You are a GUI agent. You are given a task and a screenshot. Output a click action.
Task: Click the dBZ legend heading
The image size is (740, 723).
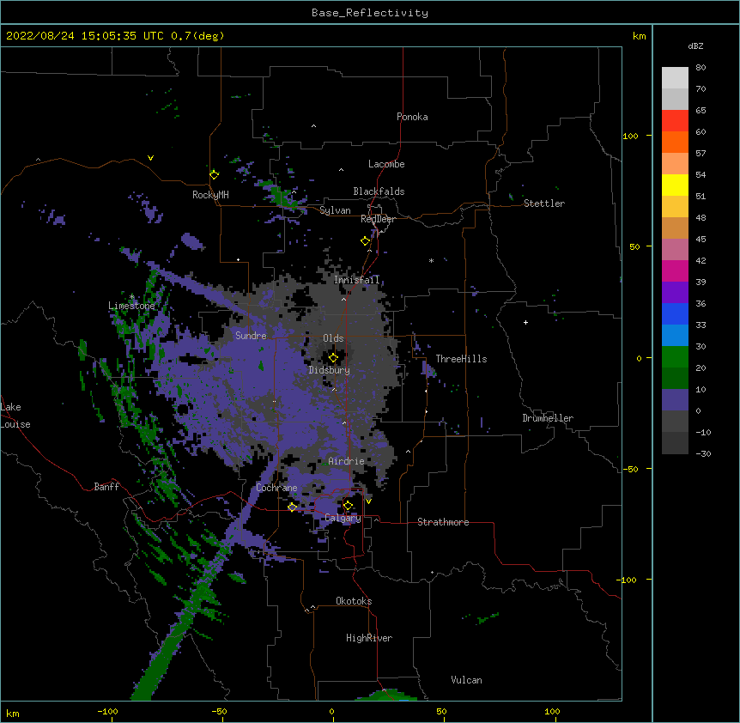click(695, 46)
